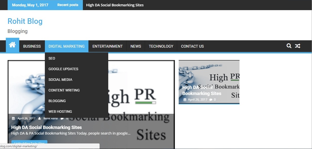Go to the blog home via house icon
Viewport: 312px width, 149px height.
point(12,45)
